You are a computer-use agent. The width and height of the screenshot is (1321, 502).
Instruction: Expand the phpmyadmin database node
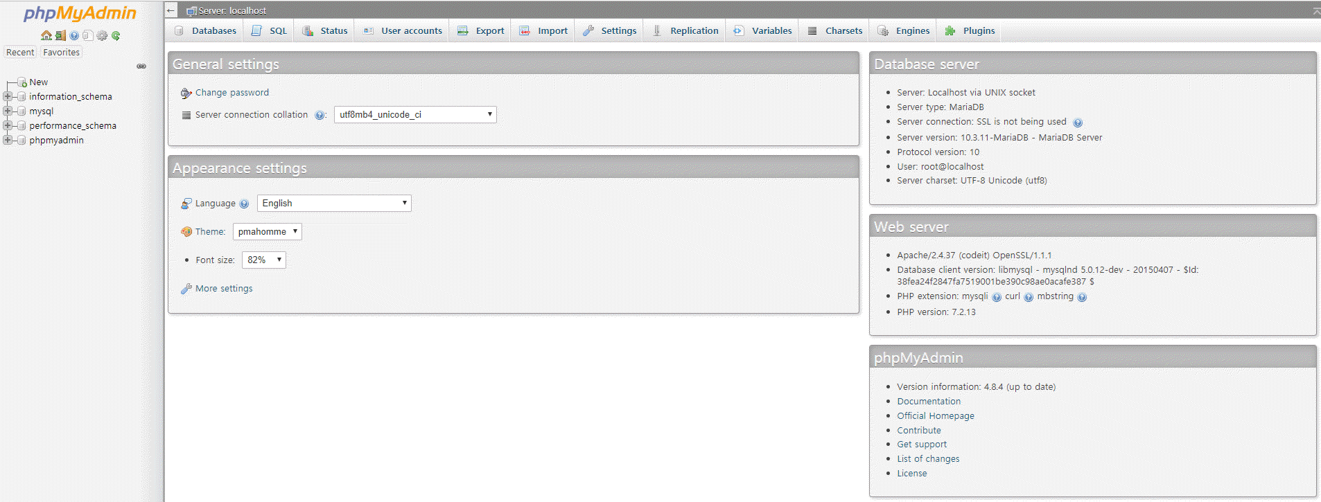coord(8,141)
